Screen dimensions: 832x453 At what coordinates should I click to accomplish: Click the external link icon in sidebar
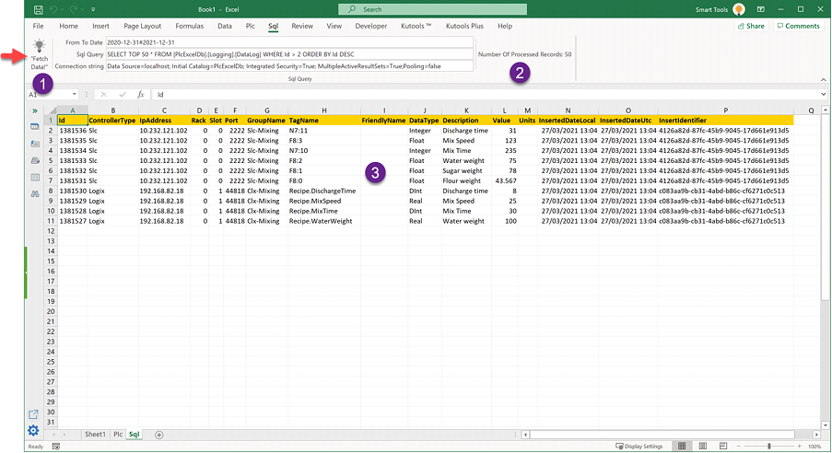click(x=33, y=414)
